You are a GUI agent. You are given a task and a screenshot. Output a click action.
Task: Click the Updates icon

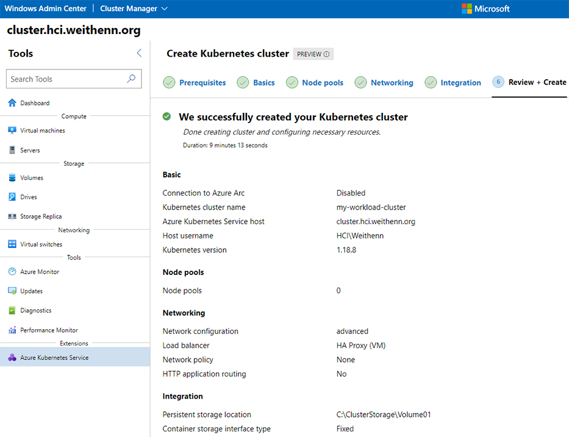(x=12, y=291)
